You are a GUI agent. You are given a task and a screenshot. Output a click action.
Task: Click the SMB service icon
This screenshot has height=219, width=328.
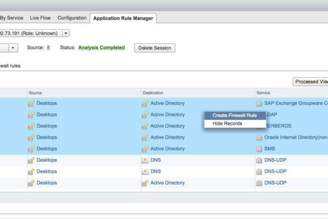point(259,149)
